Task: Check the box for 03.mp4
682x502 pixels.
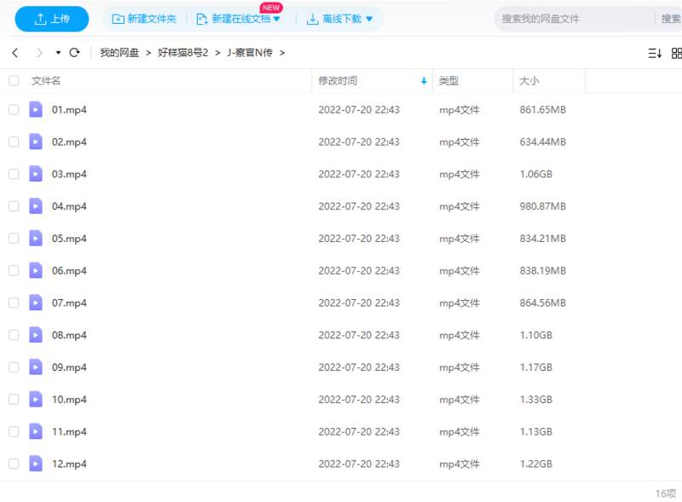Action: 14,174
